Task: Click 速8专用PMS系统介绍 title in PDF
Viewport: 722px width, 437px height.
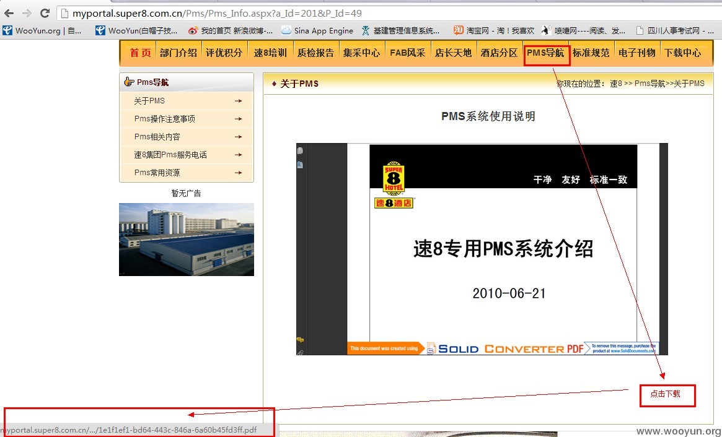Action: [503, 249]
